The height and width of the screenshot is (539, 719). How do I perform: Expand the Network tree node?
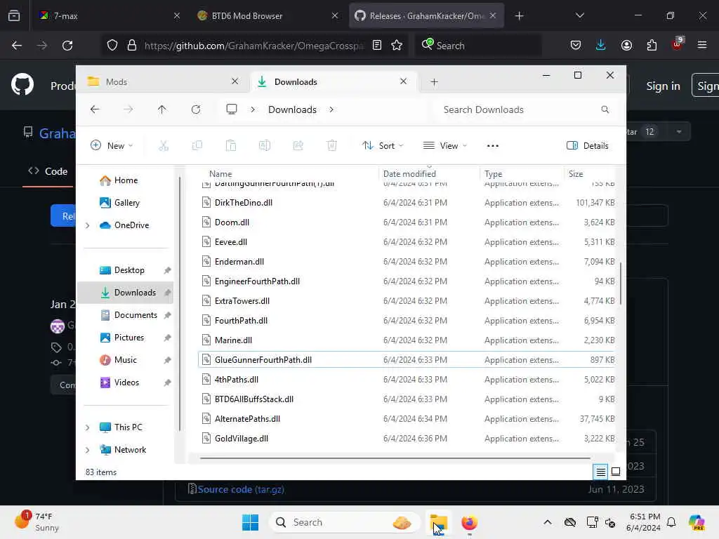pyautogui.click(x=88, y=450)
